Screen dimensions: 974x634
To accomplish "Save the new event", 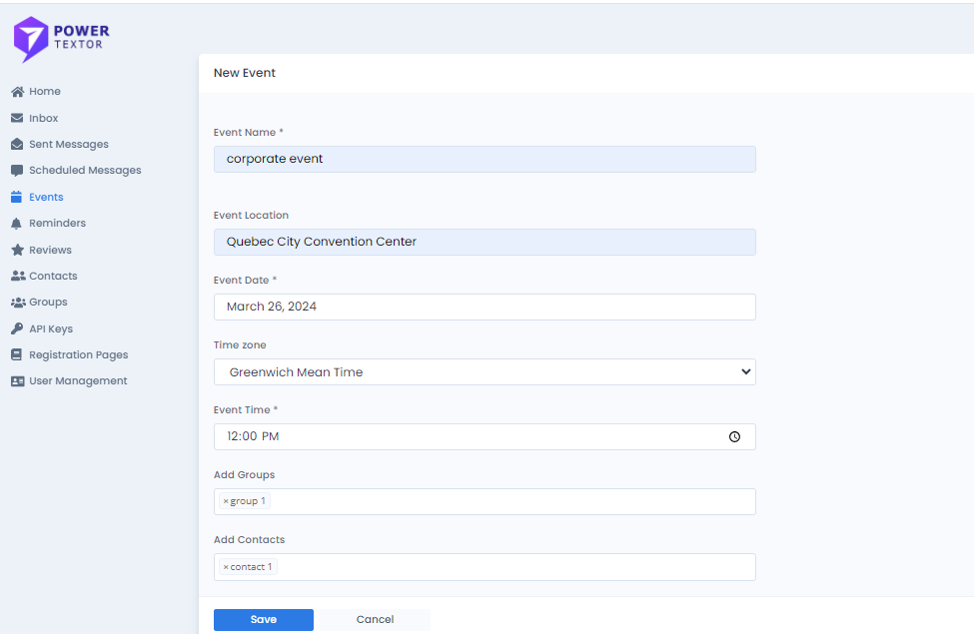I will (264, 620).
